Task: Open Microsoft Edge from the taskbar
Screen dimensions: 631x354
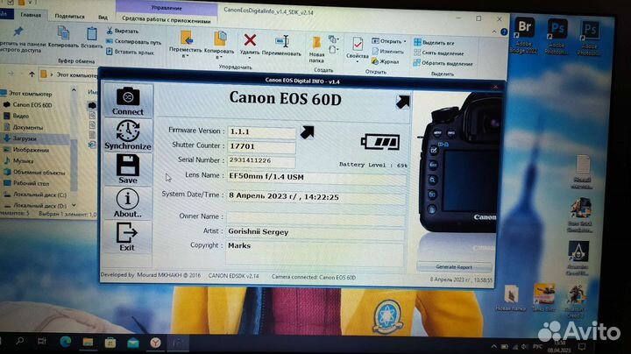Action: 66,342
